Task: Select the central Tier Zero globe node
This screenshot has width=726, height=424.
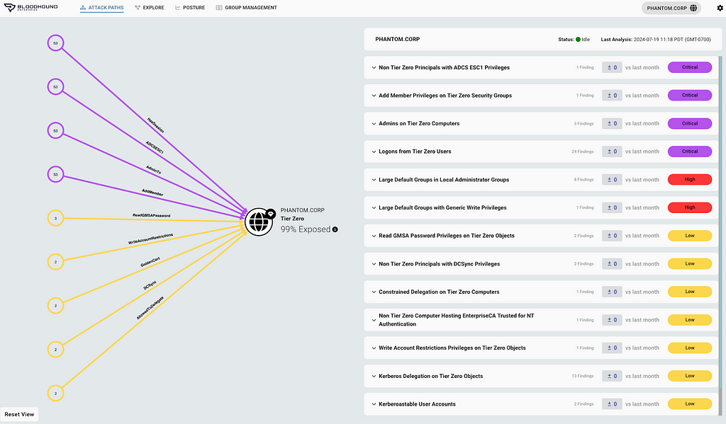Action: [258, 222]
